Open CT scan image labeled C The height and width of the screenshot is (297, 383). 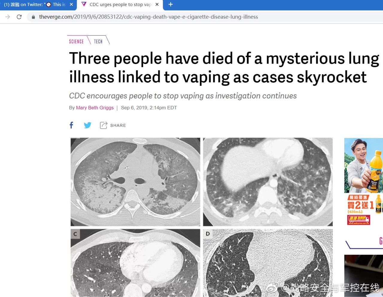135,263
